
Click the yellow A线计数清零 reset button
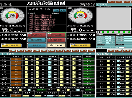[x=80, y=45]
